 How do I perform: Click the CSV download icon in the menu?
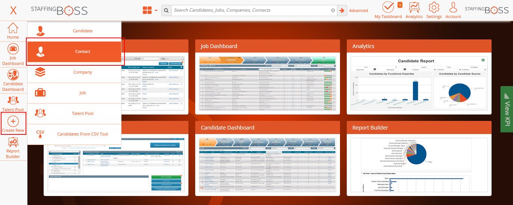click(x=40, y=134)
